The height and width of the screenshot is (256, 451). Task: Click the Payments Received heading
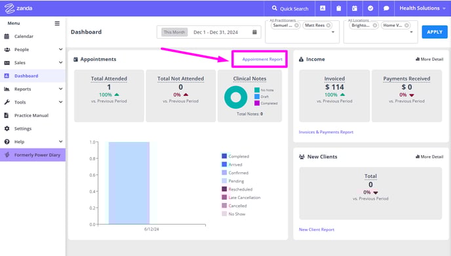pos(406,79)
